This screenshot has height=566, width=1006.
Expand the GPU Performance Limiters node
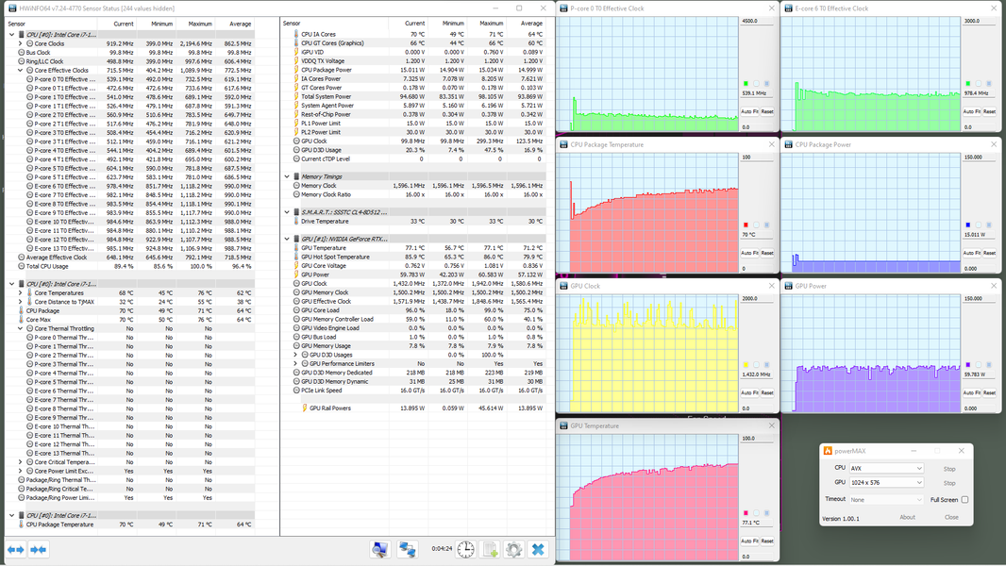(x=295, y=363)
